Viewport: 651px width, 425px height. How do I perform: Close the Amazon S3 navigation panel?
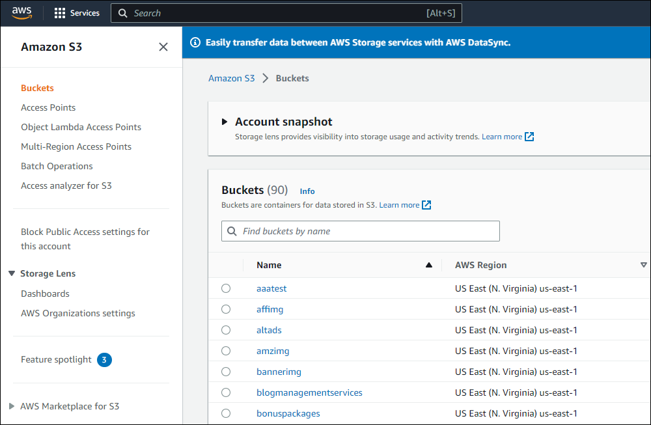click(x=163, y=47)
